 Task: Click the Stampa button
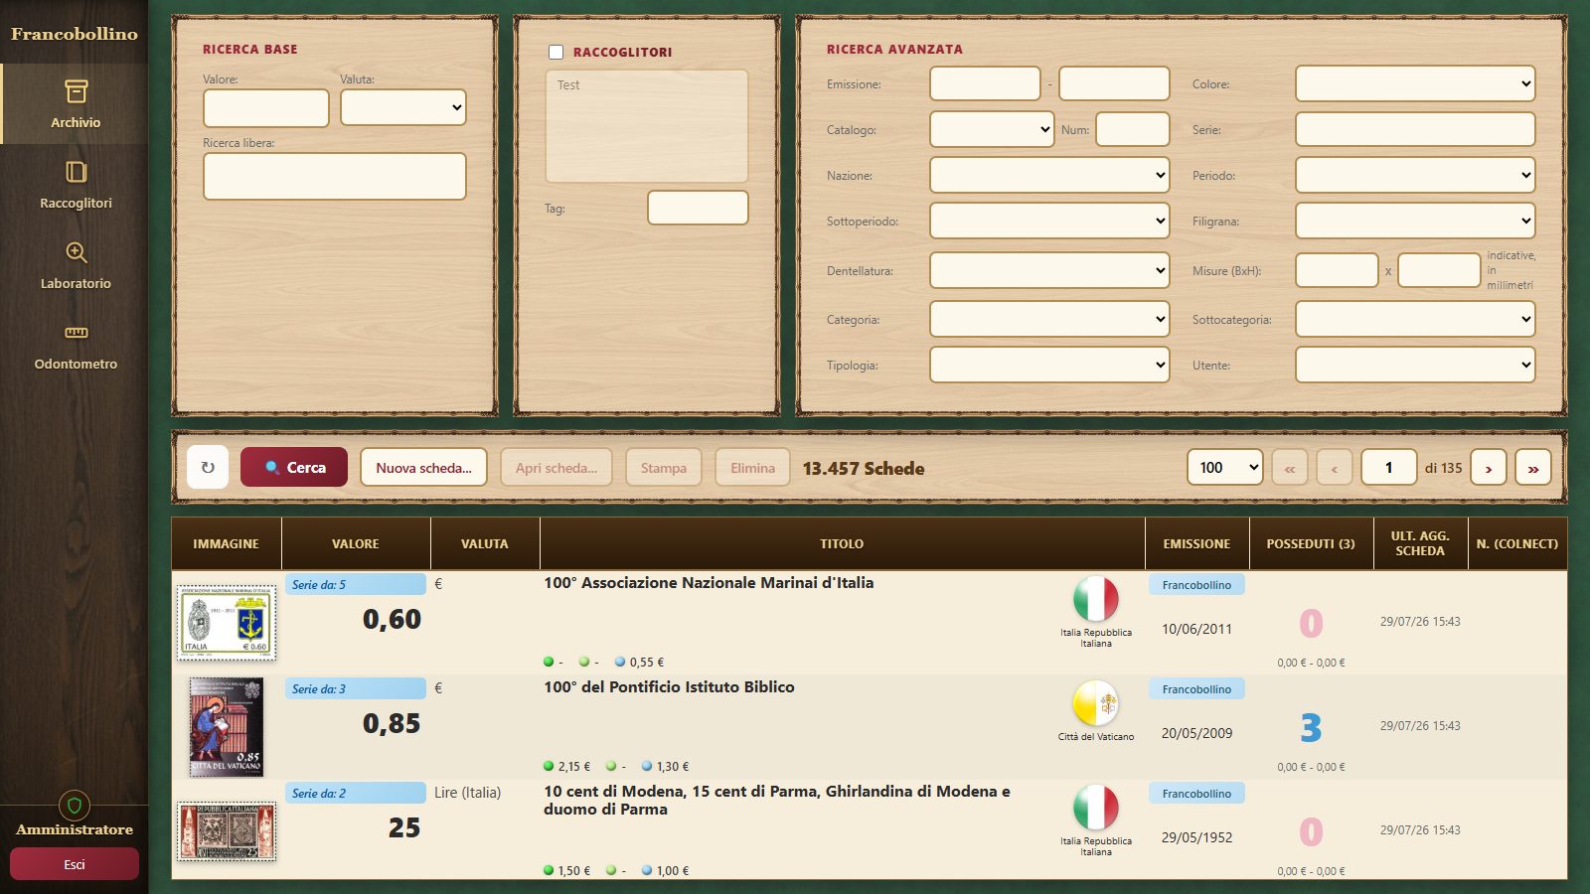click(664, 467)
